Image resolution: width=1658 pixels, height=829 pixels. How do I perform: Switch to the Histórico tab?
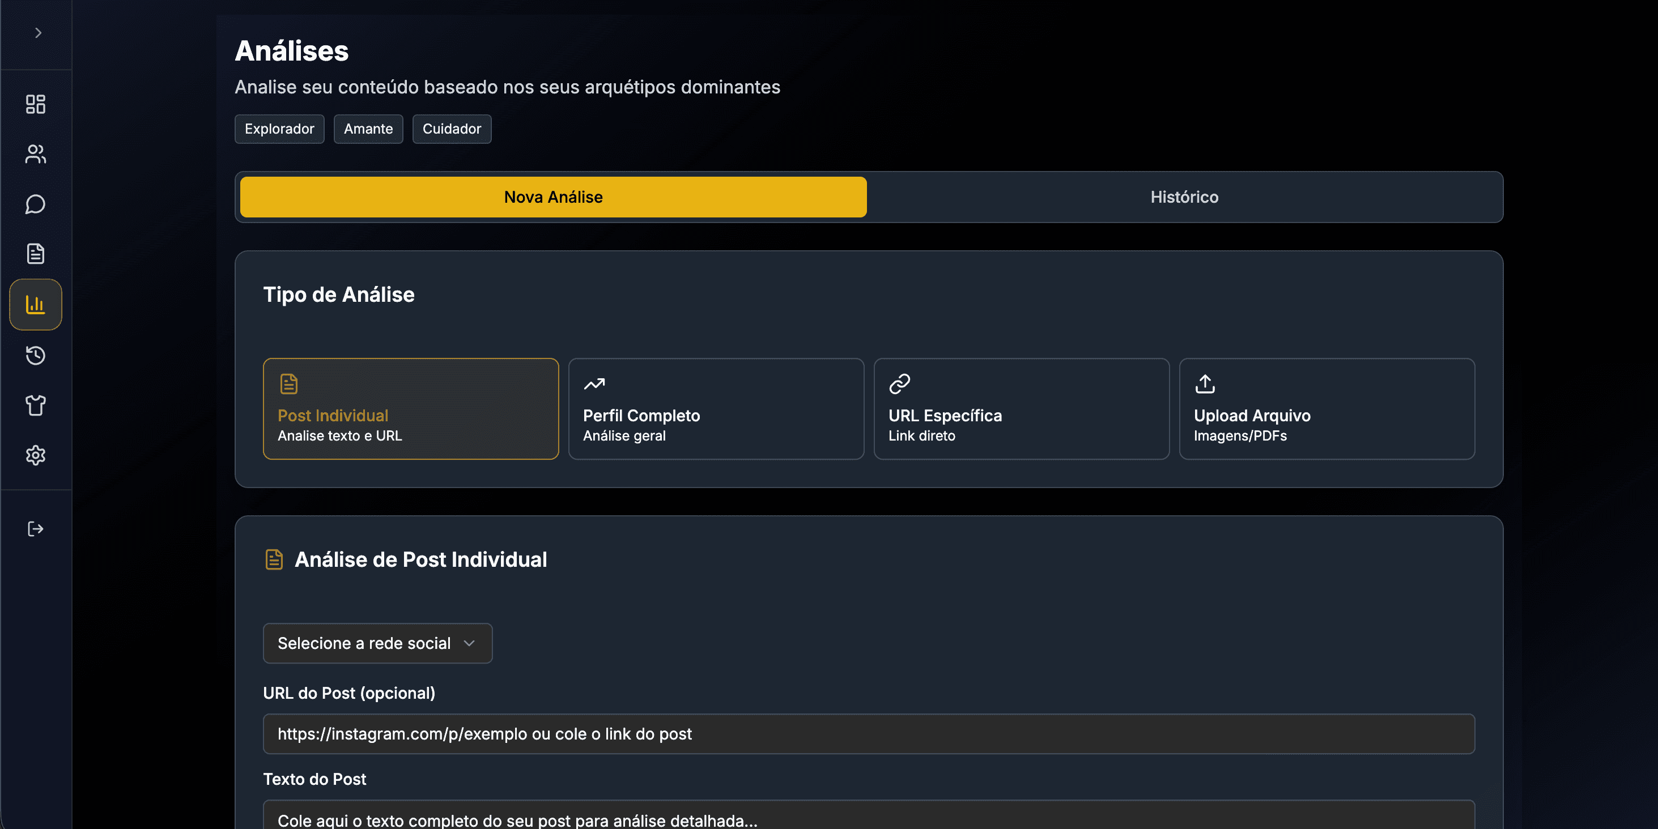point(1184,197)
